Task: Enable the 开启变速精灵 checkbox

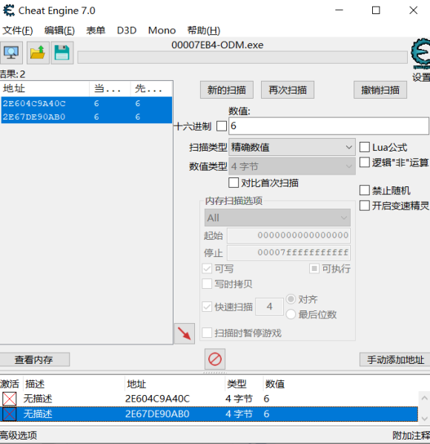Action: 365,206
